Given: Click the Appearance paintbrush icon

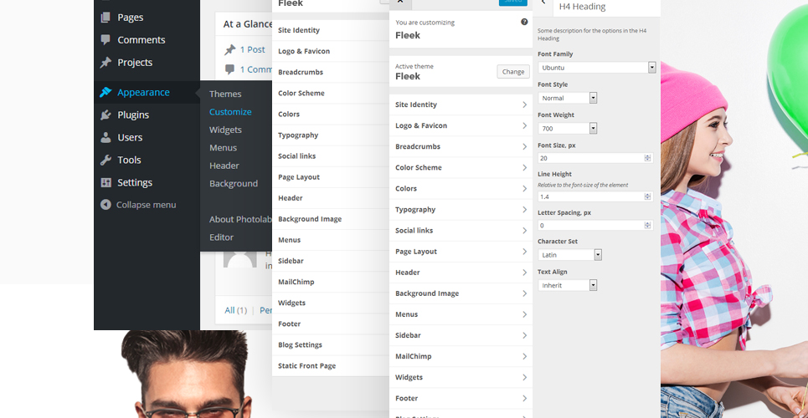Looking at the screenshot, I should (106, 92).
